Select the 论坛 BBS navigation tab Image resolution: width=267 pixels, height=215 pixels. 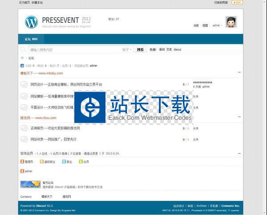tap(31, 39)
